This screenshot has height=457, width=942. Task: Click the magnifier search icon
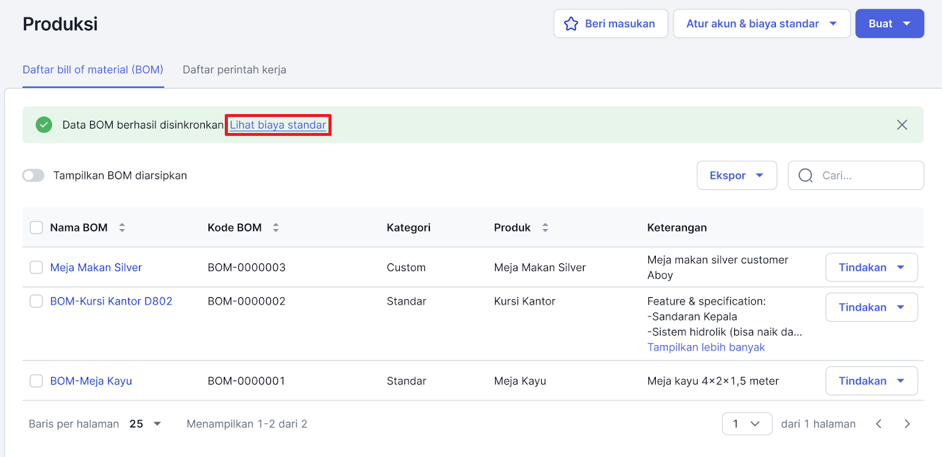[x=805, y=175]
